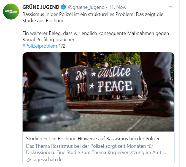This screenshot has height=167, width=186.
Task: Click the text Studie aus Bochum
Action: pos(43,21)
